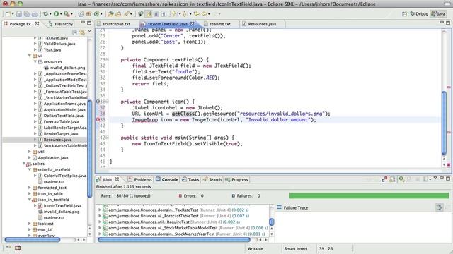Open the Package Explorer tab
This screenshot has height=254, width=453.
21,24
